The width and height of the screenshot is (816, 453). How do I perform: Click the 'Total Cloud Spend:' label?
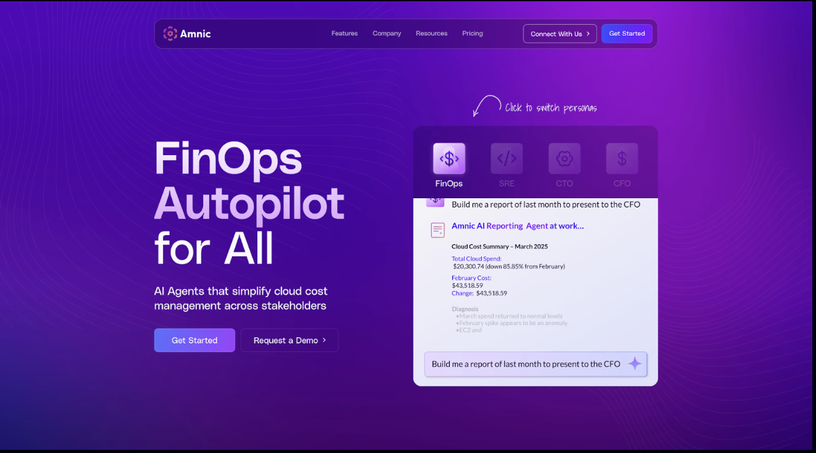[x=476, y=259]
